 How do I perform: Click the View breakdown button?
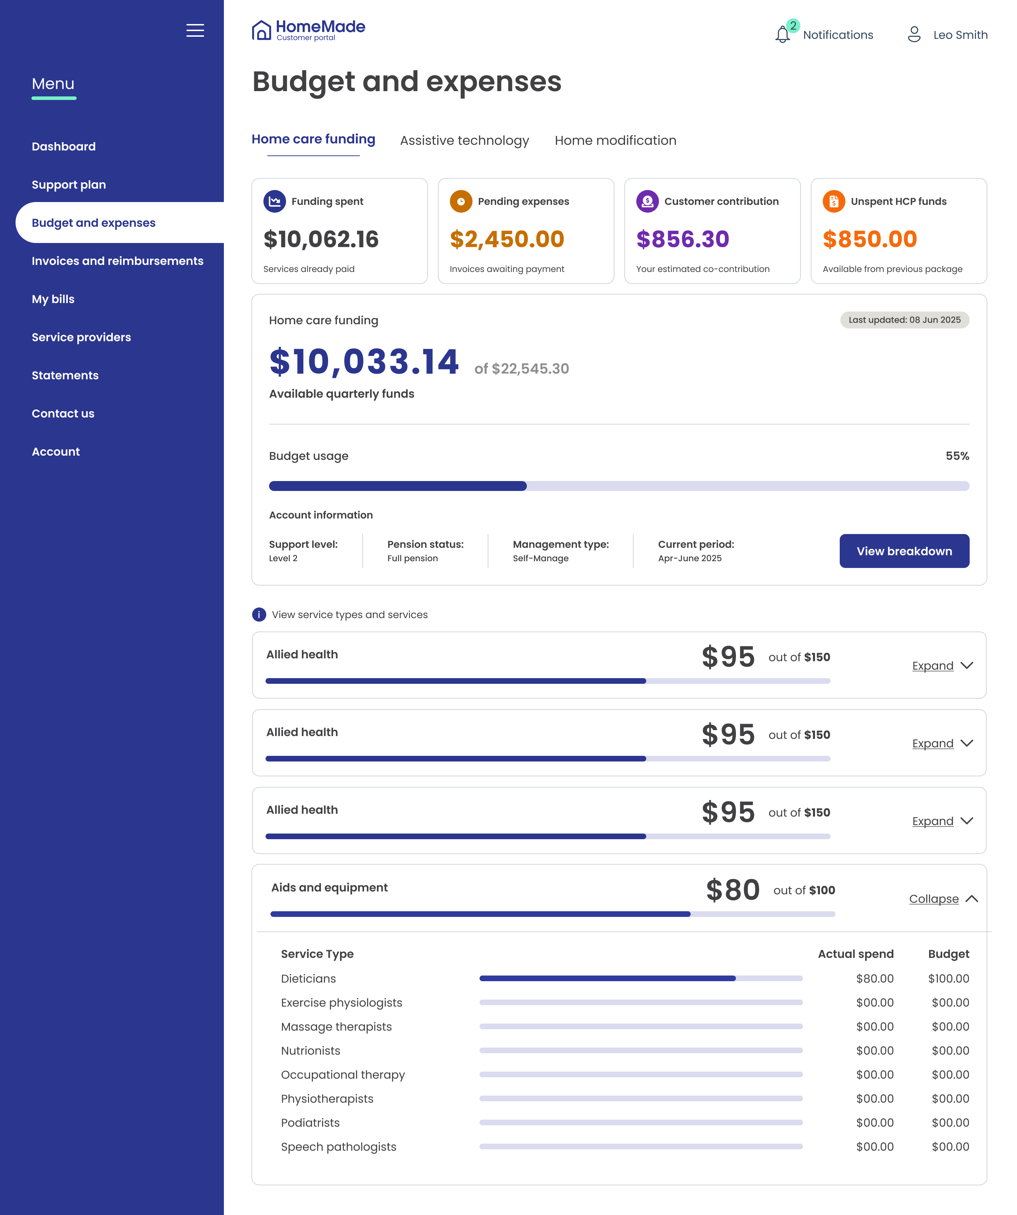click(904, 551)
